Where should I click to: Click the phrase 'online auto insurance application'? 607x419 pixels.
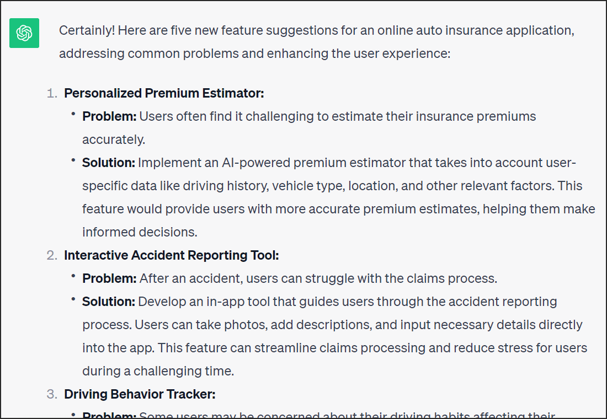pyautogui.click(x=475, y=30)
